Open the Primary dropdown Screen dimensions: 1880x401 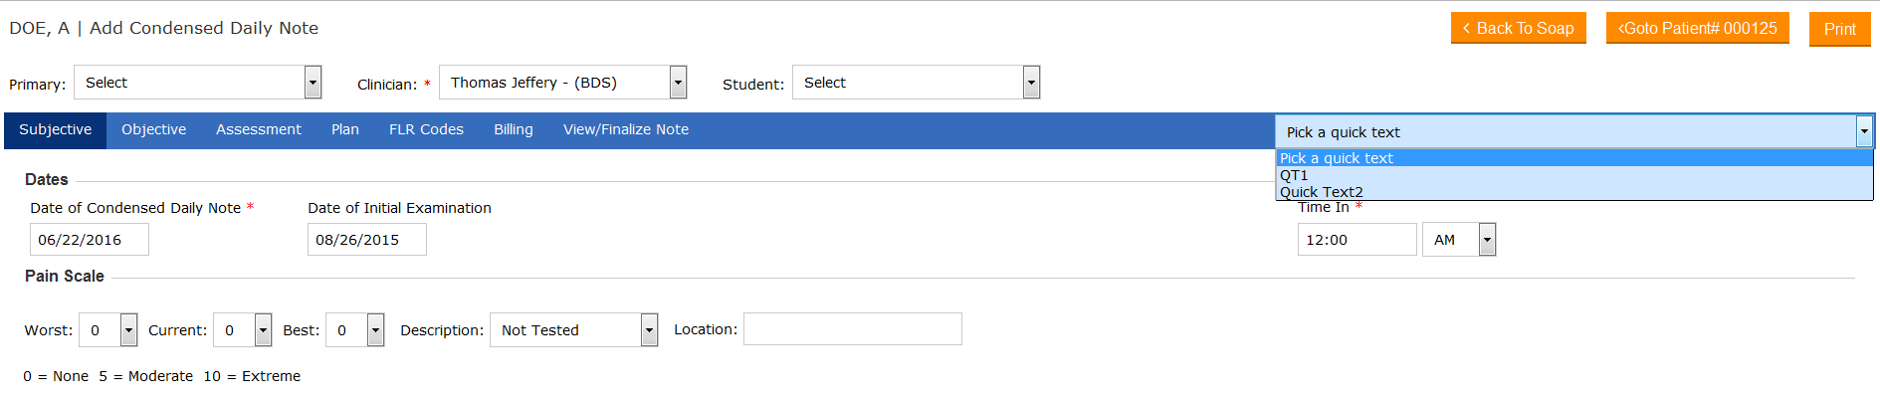[197, 83]
